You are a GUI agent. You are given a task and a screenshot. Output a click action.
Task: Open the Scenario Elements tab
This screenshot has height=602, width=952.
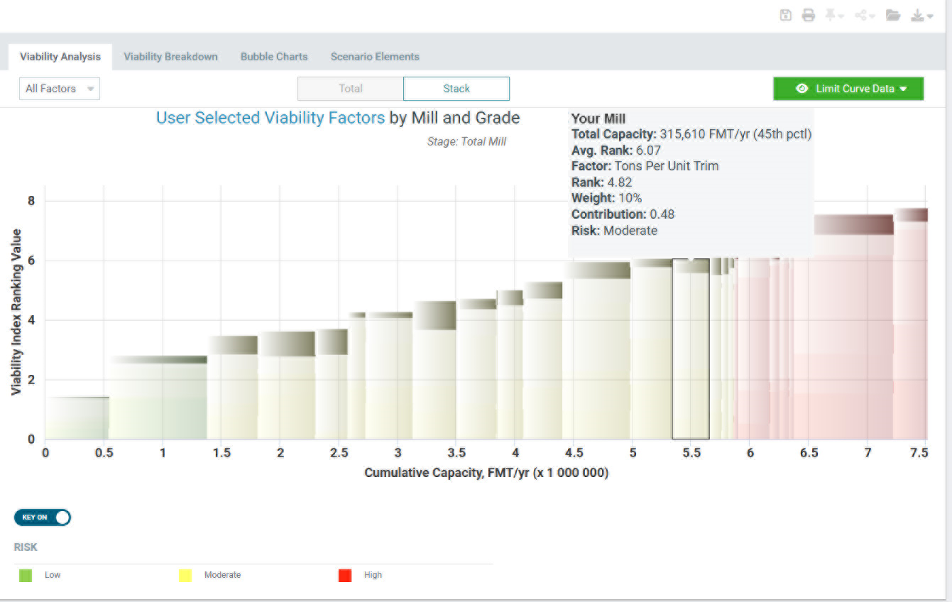pyautogui.click(x=375, y=56)
